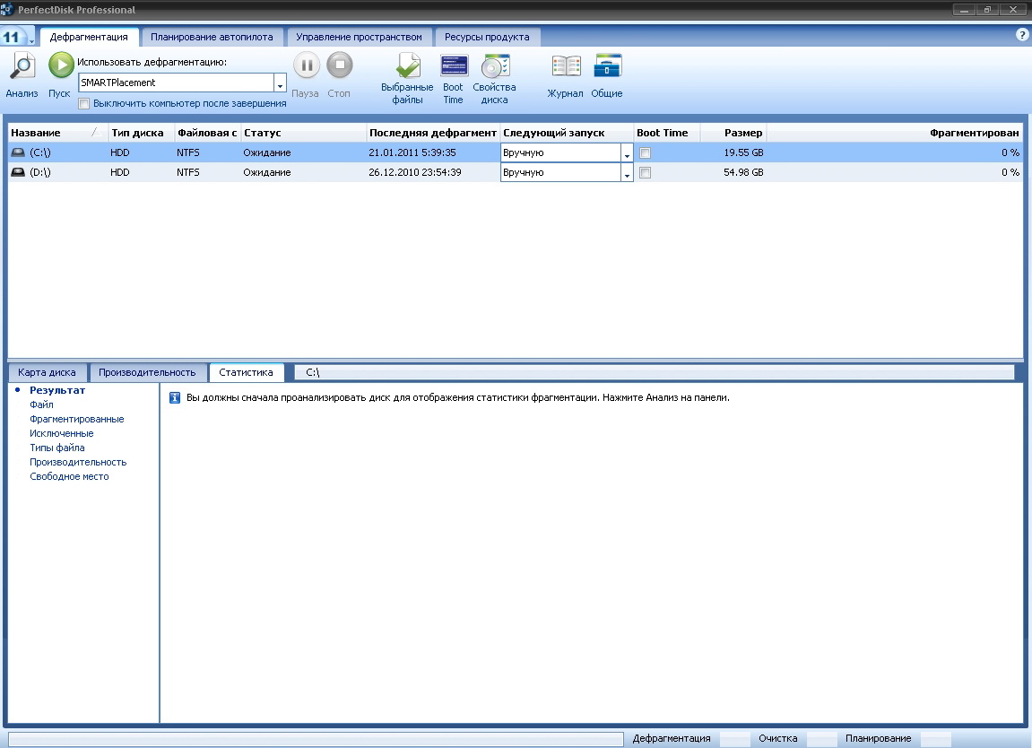Image resolution: width=1032 pixels, height=748 pixels.
Task: Click the Boot Time column header
Action: (667, 133)
